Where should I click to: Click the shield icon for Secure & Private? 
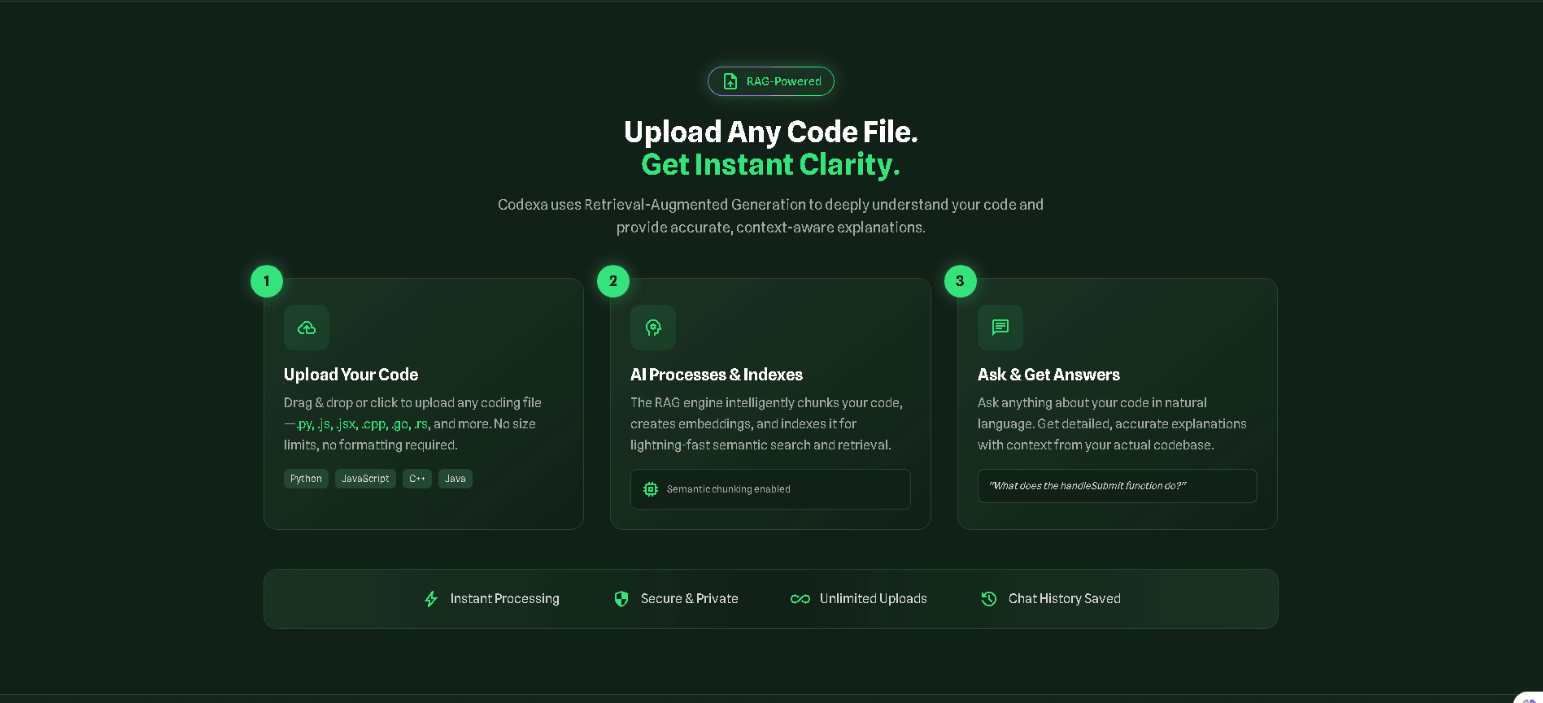(x=621, y=599)
